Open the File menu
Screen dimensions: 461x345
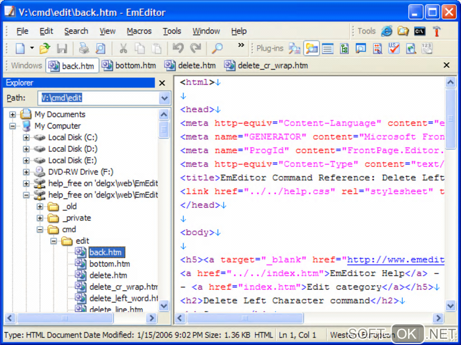(x=22, y=31)
